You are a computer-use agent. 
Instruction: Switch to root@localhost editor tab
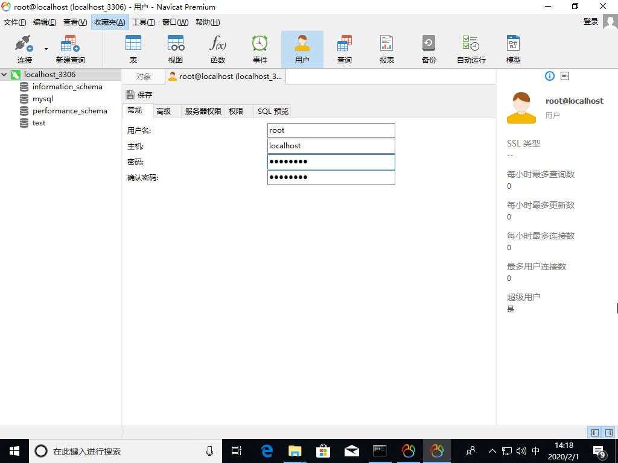point(226,77)
